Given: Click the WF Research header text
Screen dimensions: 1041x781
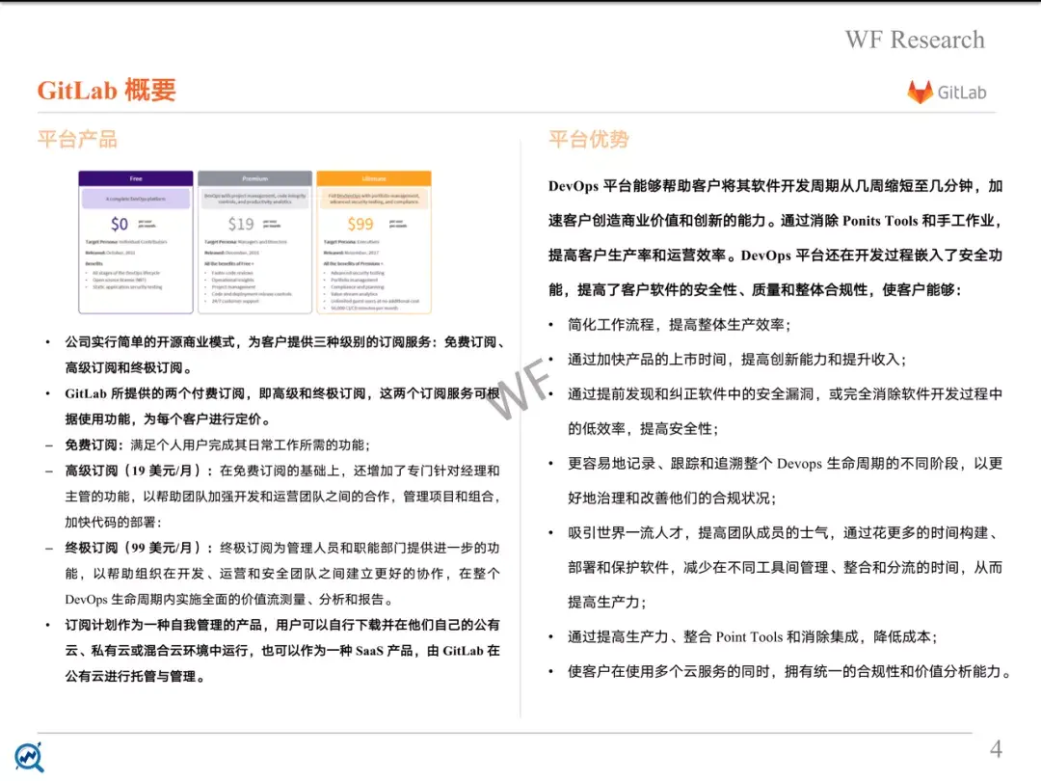Looking at the screenshot, I should point(915,39).
